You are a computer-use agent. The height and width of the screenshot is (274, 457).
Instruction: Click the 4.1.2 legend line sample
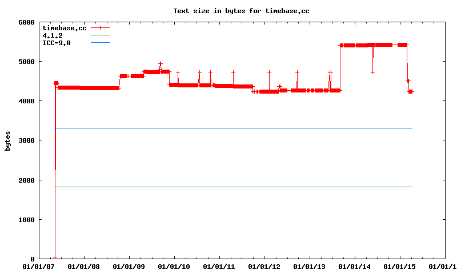pyautogui.click(x=99, y=35)
